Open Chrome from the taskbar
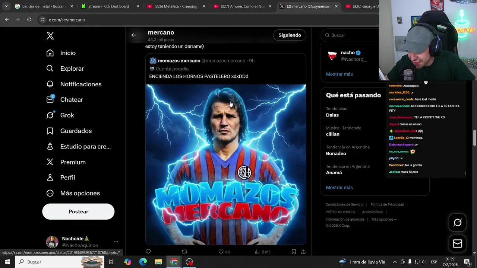Viewport: 477px width, 268px height. pos(174,262)
